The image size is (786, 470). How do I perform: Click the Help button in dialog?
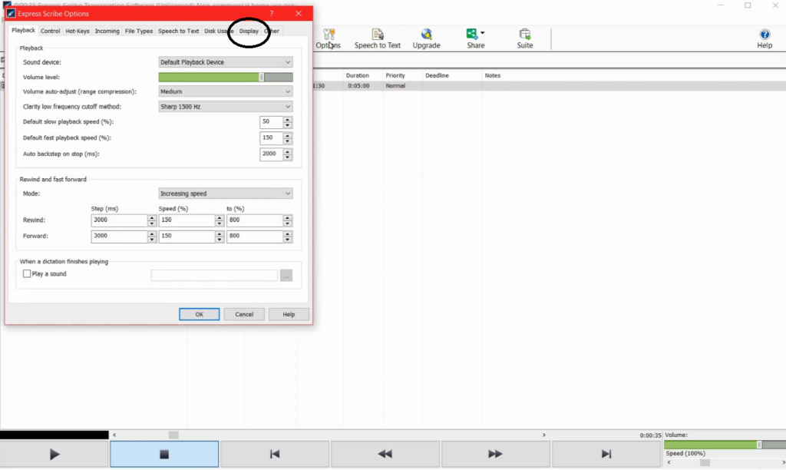coord(289,315)
